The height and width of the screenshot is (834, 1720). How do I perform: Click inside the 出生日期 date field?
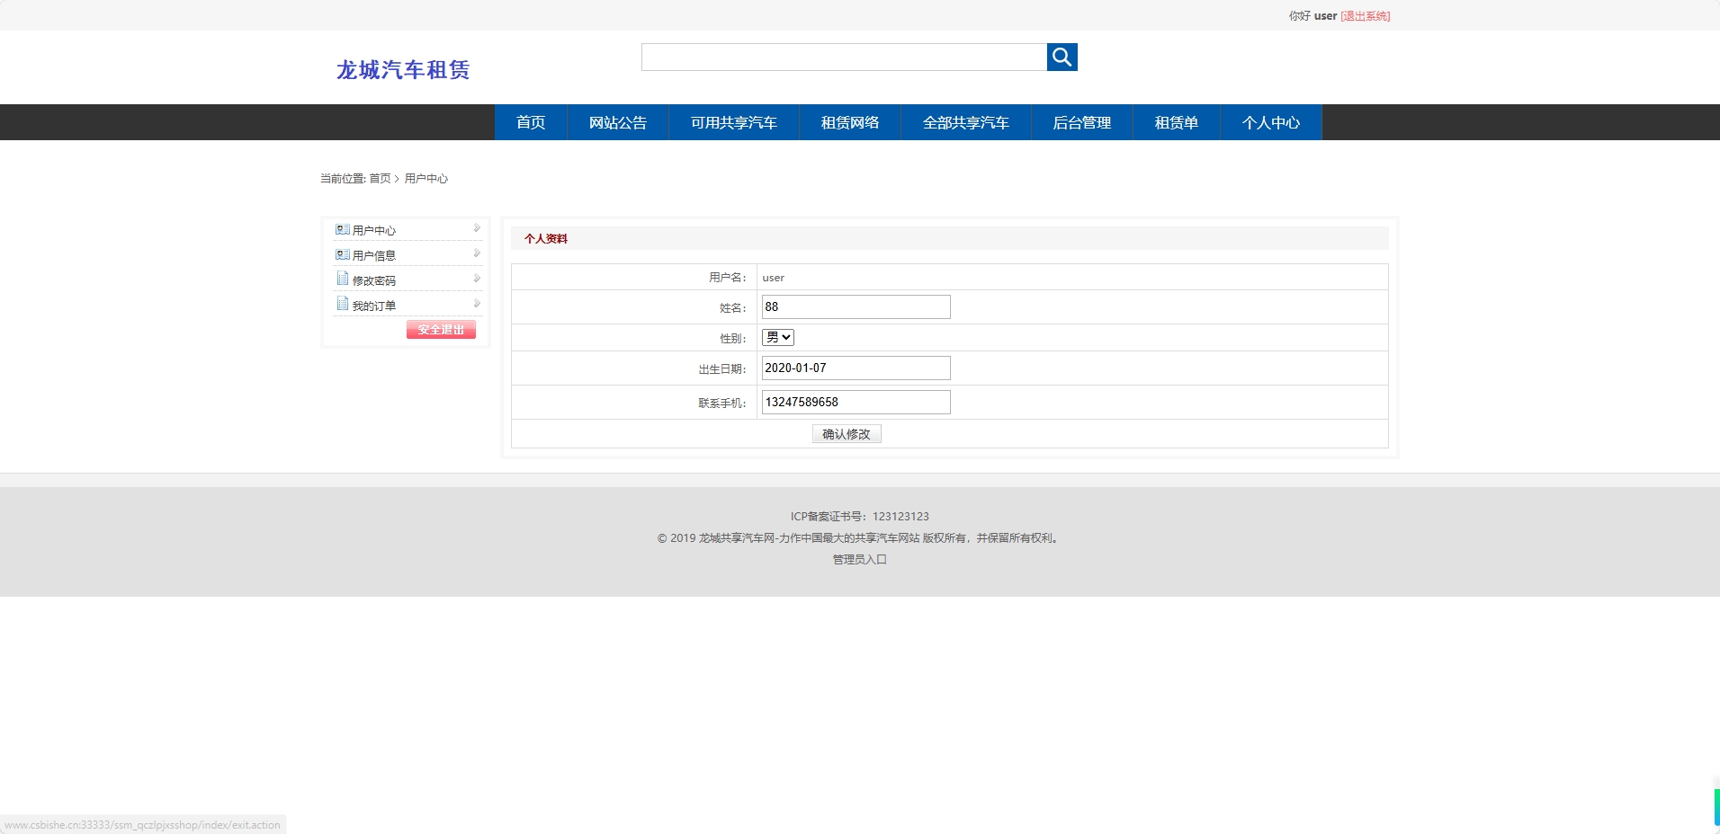[855, 368]
